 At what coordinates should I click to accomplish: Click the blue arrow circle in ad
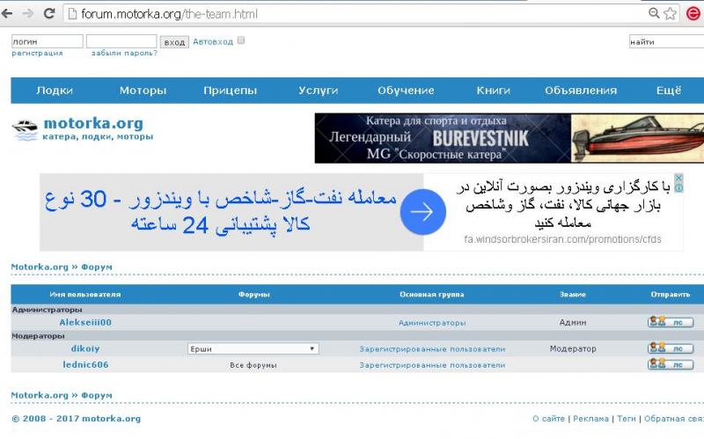[x=422, y=212]
